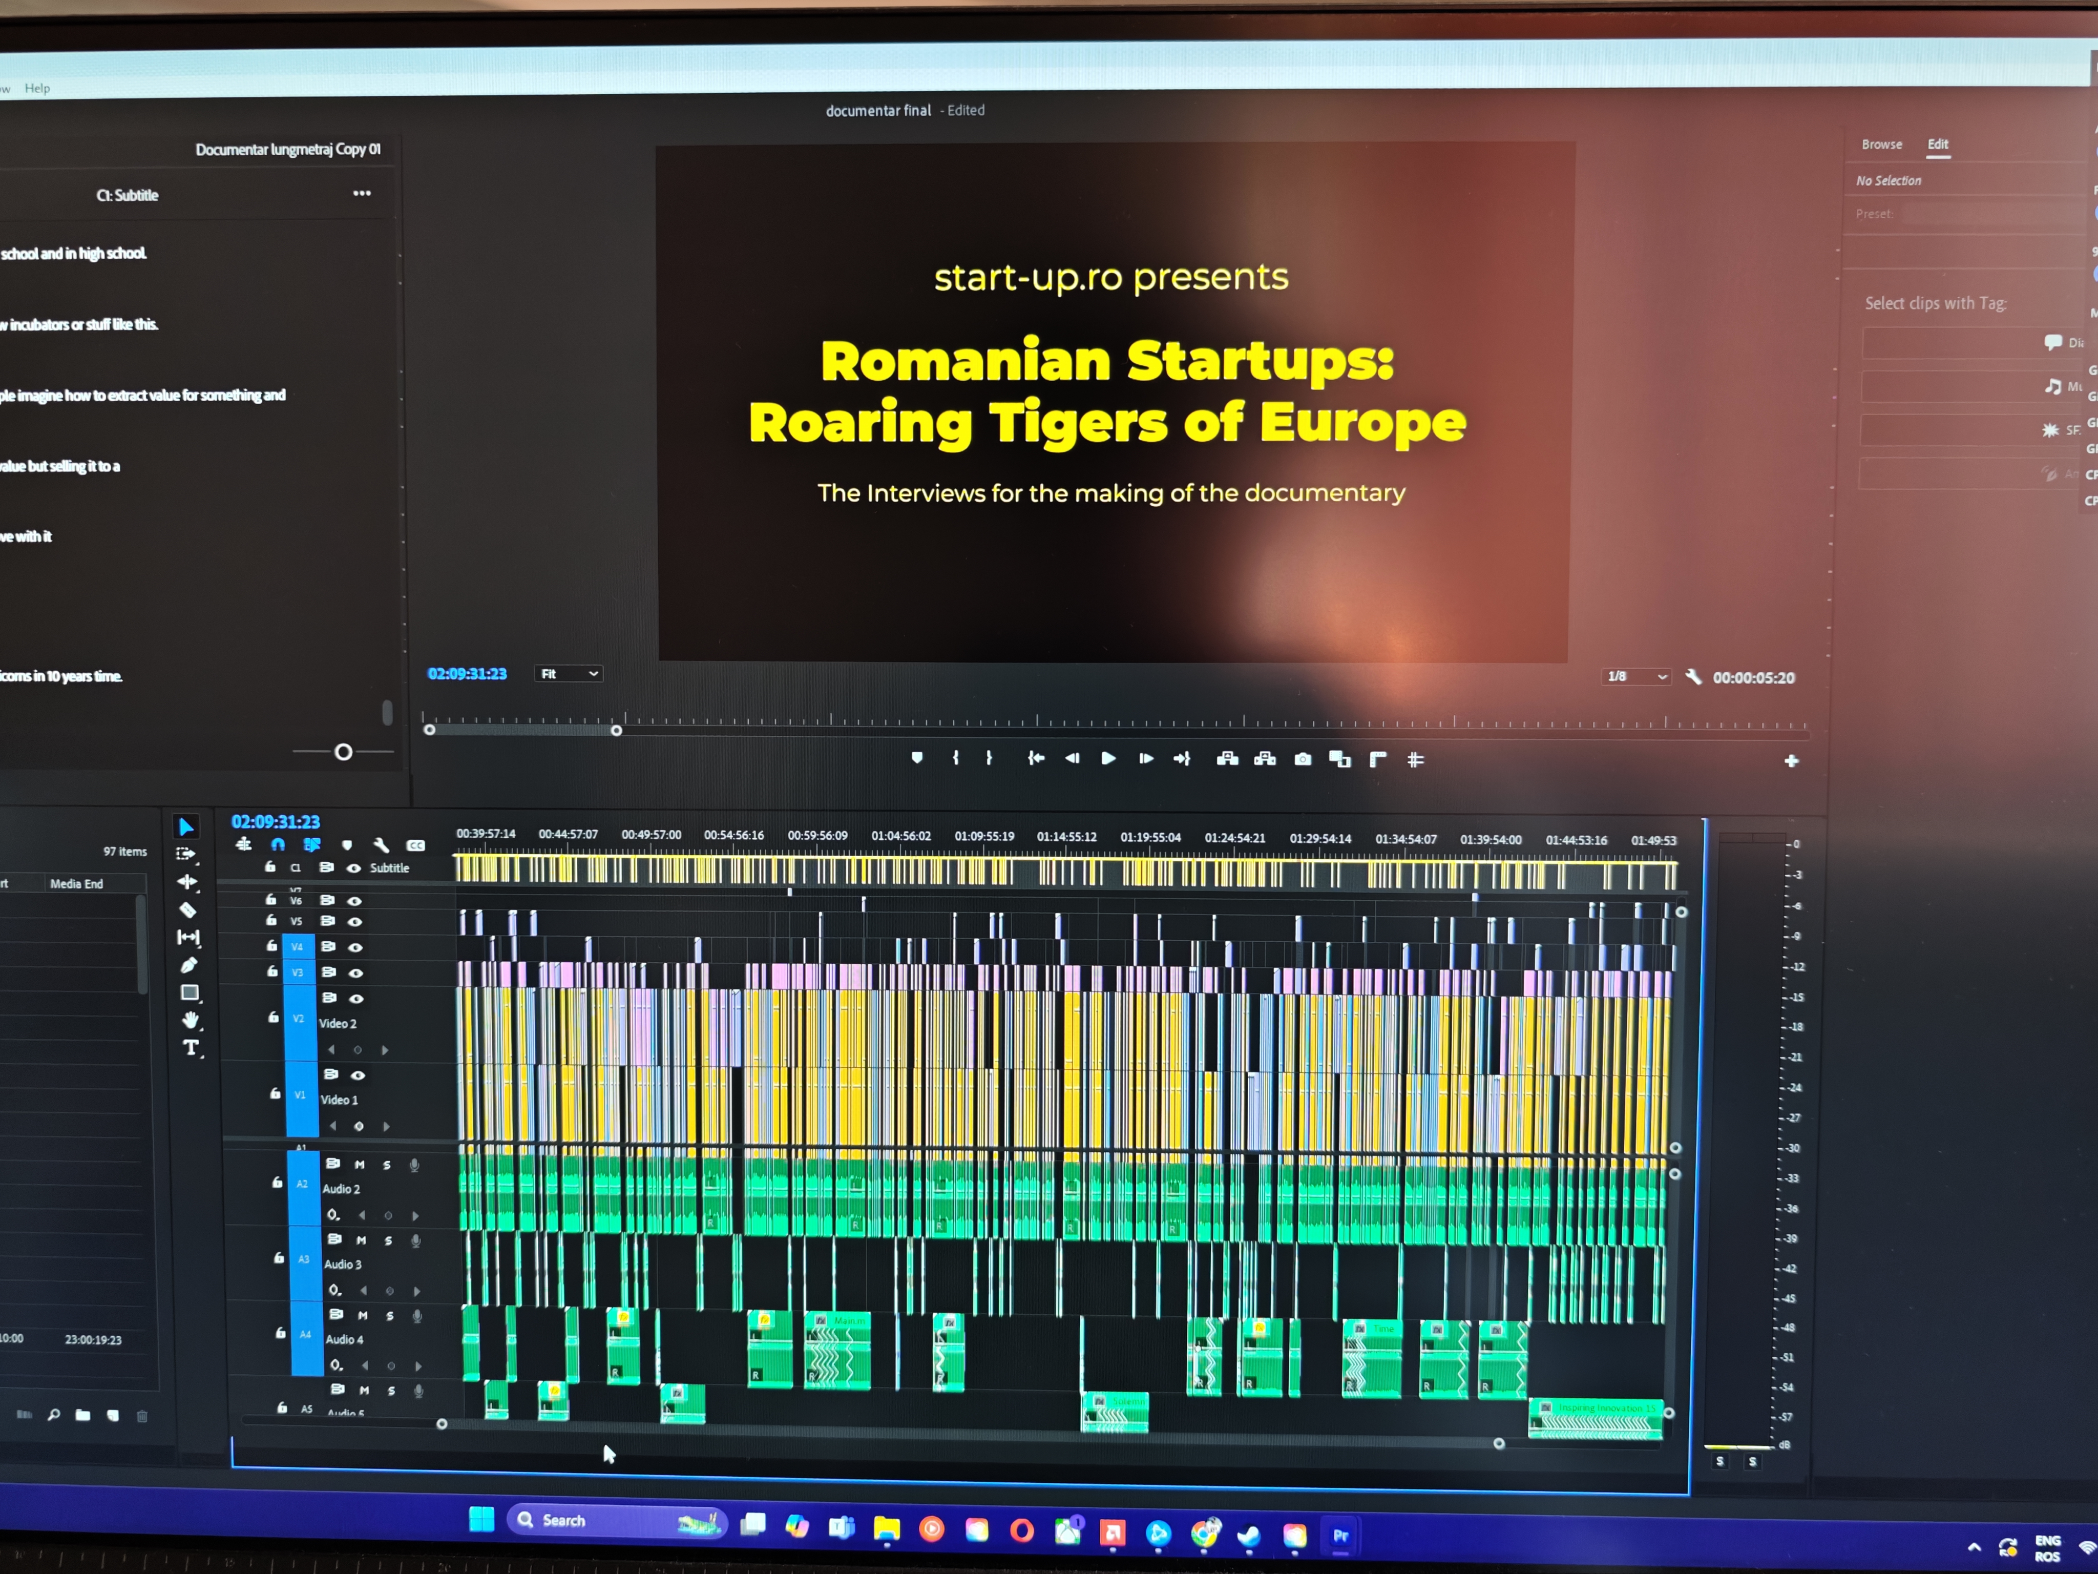Select the Razor tool
Image resolution: width=2098 pixels, height=1574 pixels.
[188, 910]
